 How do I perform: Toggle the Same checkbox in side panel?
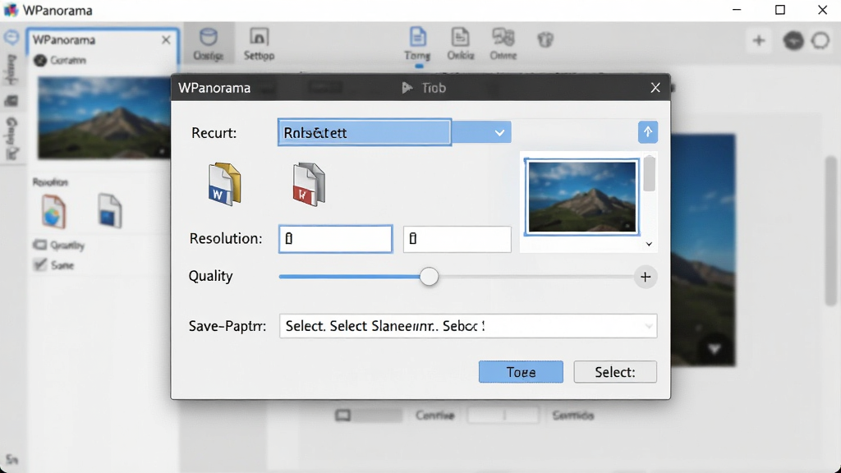[x=40, y=264]
